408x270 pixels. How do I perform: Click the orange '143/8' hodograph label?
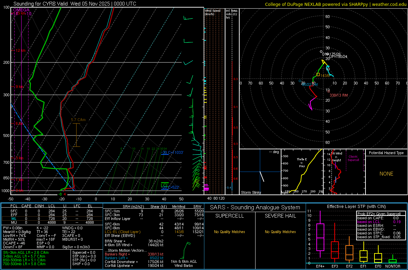tap(325, 76)
